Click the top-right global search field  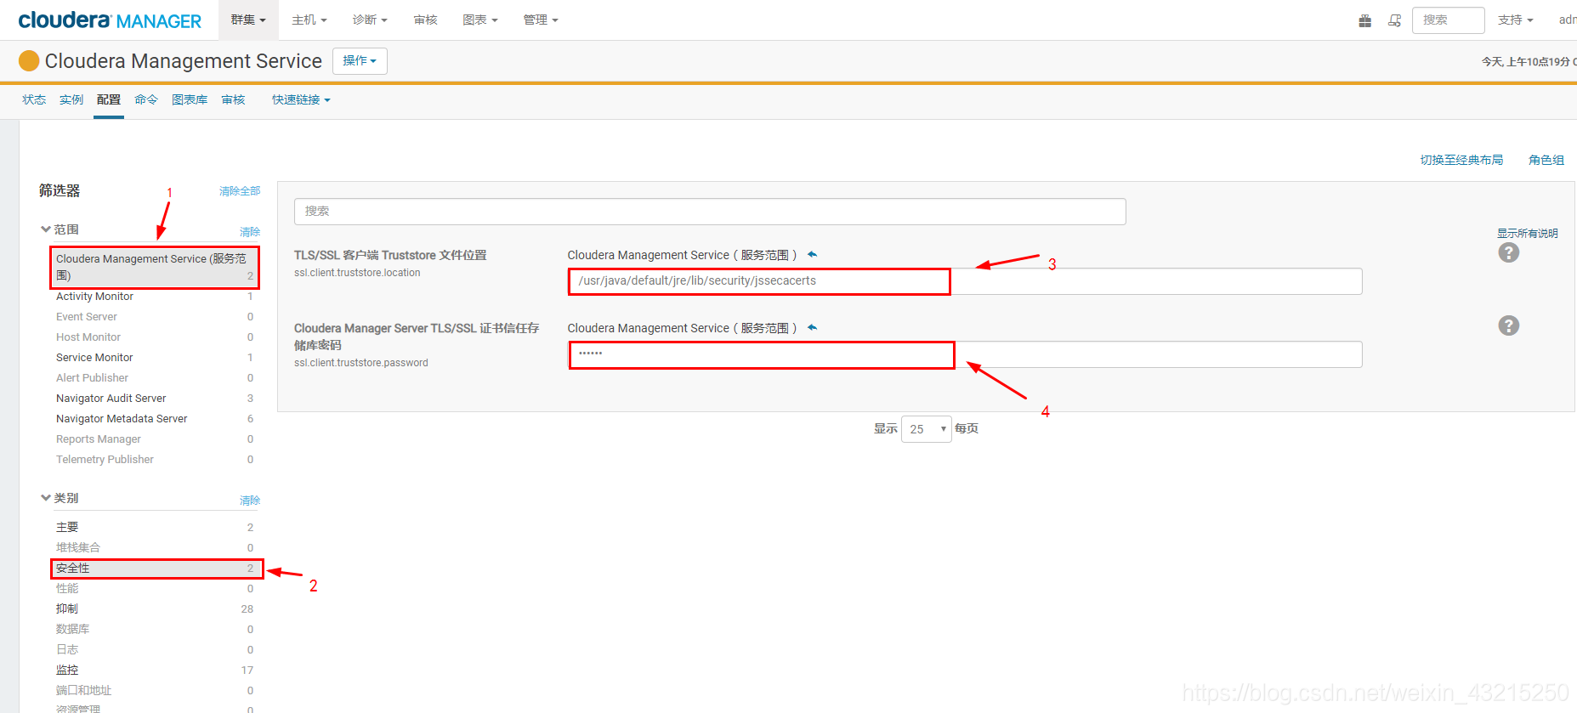click(1448, 20)
